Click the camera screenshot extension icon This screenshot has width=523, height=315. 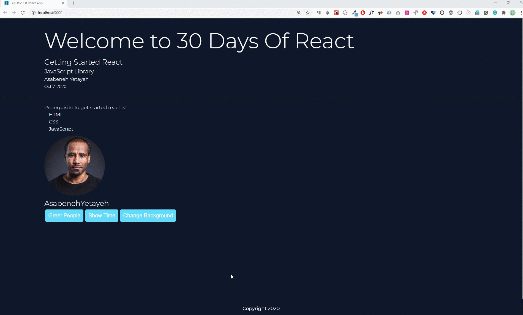(x=398, y=13)
